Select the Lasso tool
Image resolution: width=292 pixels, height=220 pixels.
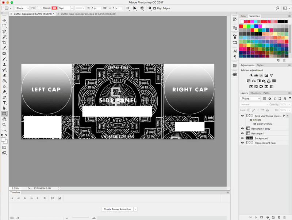4,32
